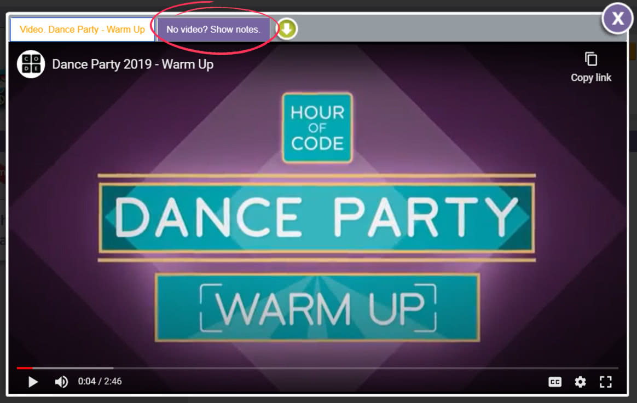Click the Hour of Code badge in video
The height and width of the screenshot is (403, 637).
click(x=317, y=128)
